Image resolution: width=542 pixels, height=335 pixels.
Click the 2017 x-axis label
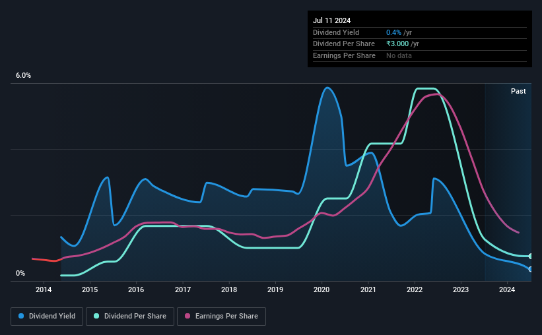pos(183,289)
